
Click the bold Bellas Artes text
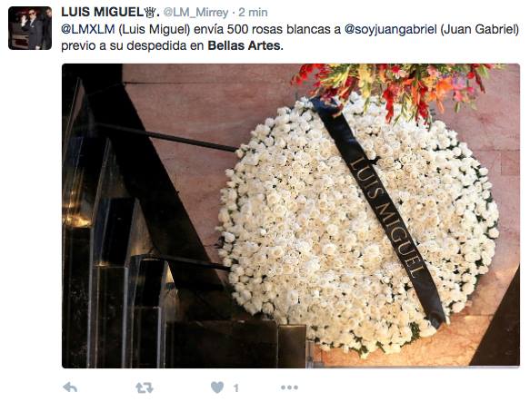tap(244, 45)
